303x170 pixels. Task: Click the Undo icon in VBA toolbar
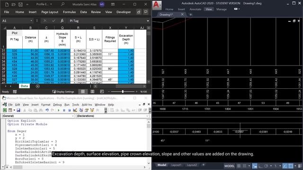coord(47,110)
